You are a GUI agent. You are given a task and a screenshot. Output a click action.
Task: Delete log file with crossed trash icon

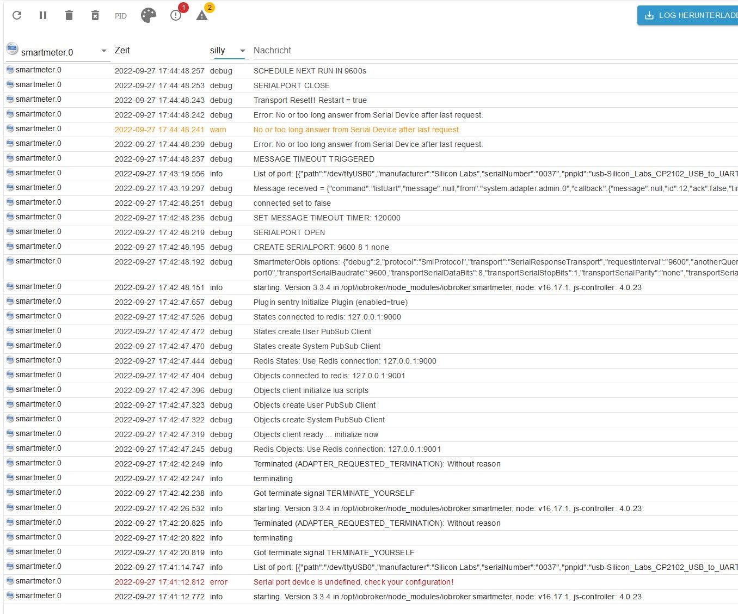coord(95,15)
